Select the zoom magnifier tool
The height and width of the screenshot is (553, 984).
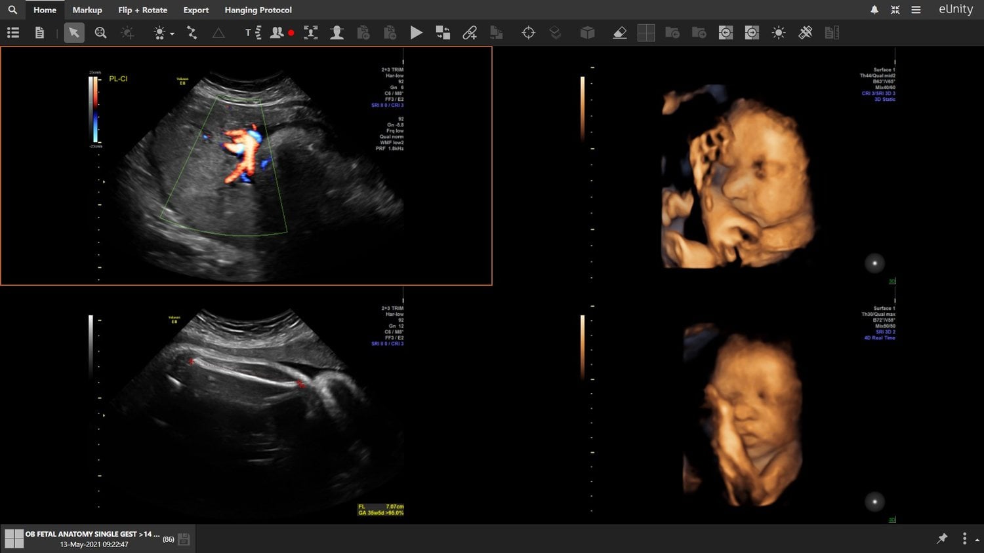point(100,33)
